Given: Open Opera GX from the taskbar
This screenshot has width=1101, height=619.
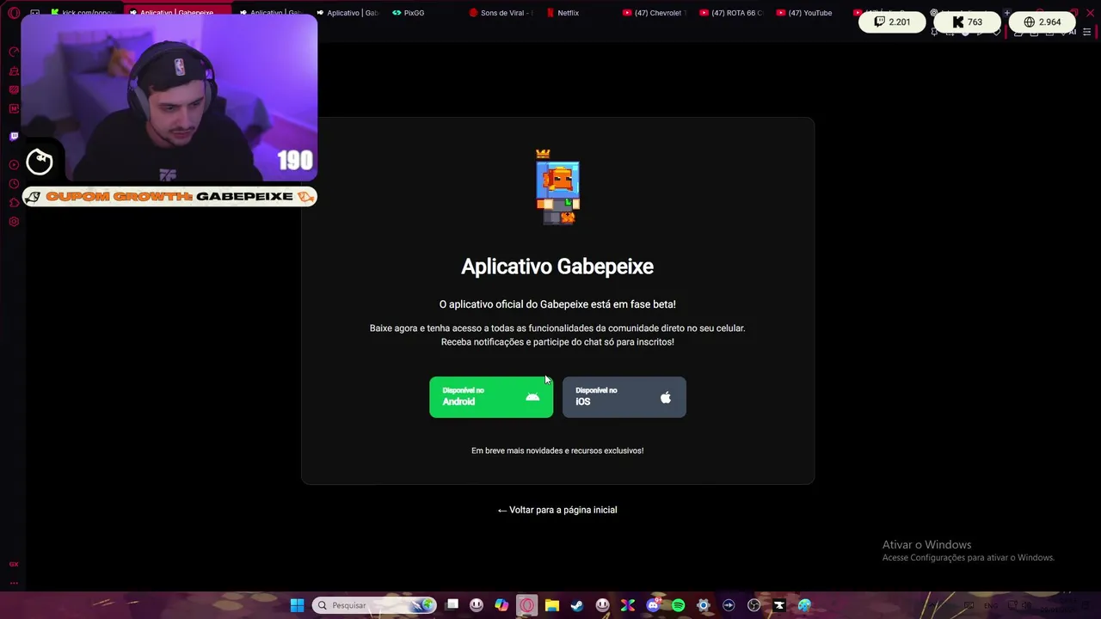Looking at the screenshot, I should click(526, 605).
